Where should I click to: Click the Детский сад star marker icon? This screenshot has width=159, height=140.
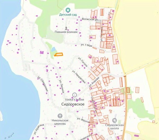pyautogui.click(x=68, y=10)
